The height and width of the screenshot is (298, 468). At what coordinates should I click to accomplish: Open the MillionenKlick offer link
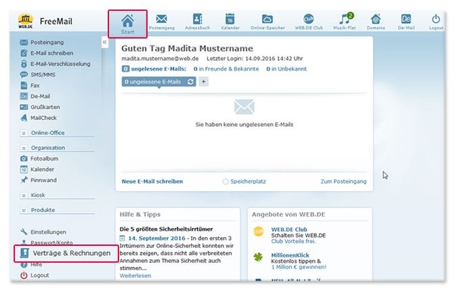[x=290, y=255]
